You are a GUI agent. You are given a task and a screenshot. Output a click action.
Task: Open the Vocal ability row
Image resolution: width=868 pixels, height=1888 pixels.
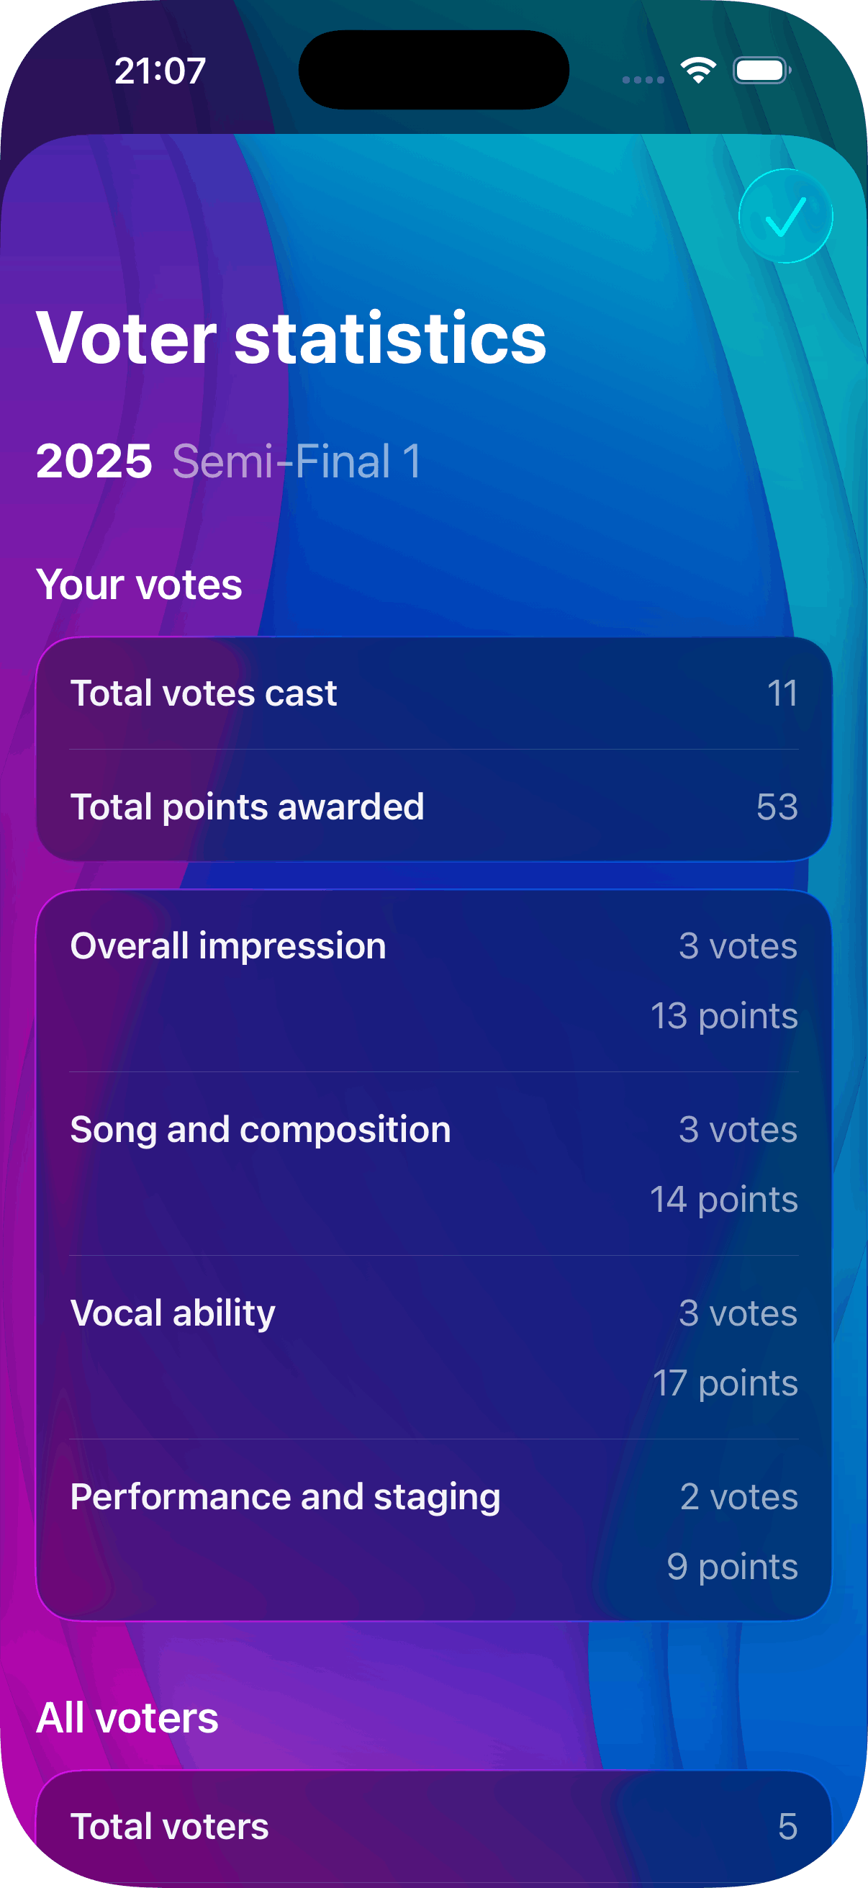[433, 1347]
